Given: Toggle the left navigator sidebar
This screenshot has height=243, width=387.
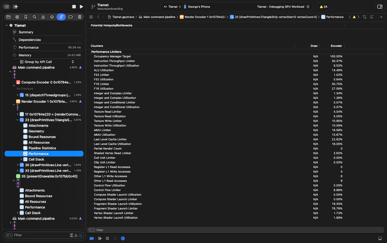Looking at the screenshot, I should 6,7.
